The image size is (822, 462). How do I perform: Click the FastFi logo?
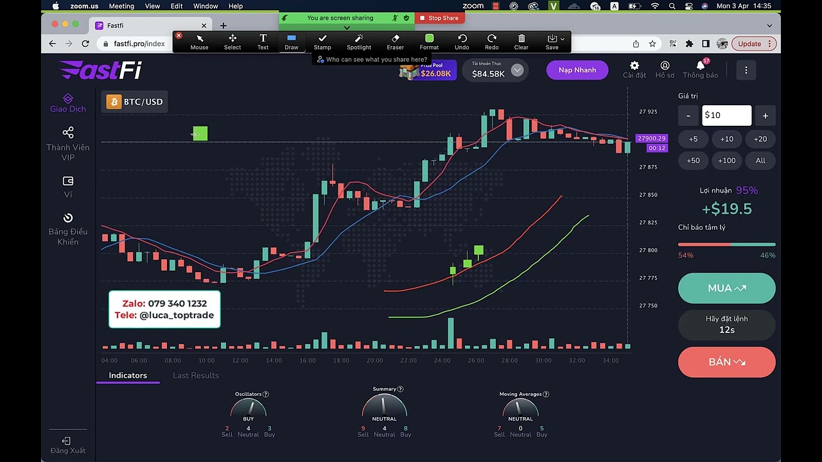point(100,70)
